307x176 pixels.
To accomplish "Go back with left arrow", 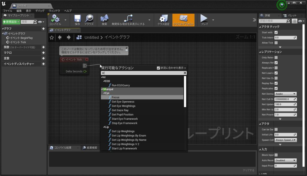I will point(60,37).
